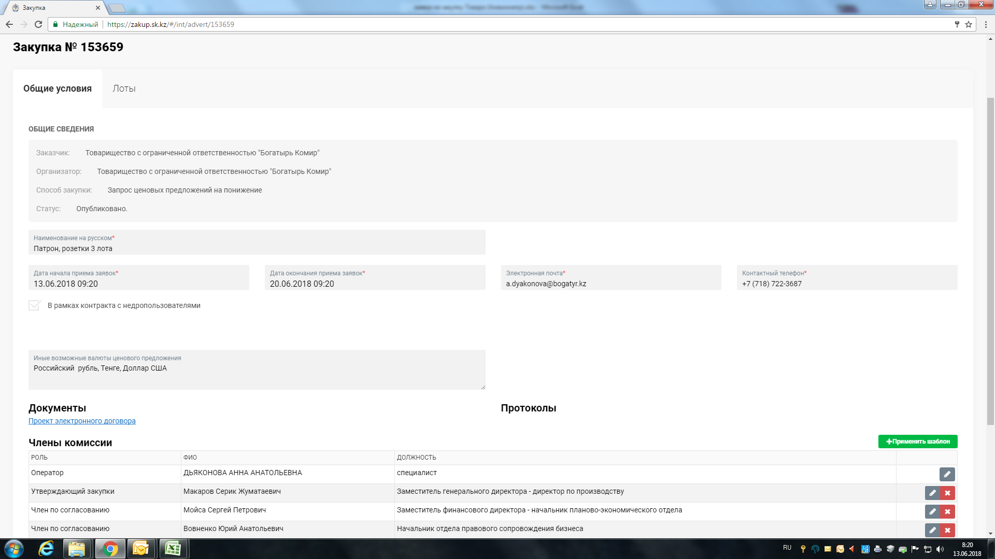Go forward in browser history
Viewport: 995px width, 559px height.
click(24, 24)
